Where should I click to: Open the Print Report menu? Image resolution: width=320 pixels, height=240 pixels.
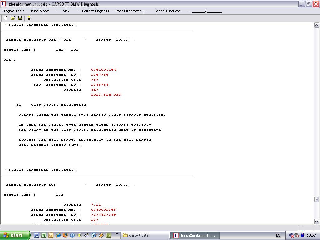point(40,11)
